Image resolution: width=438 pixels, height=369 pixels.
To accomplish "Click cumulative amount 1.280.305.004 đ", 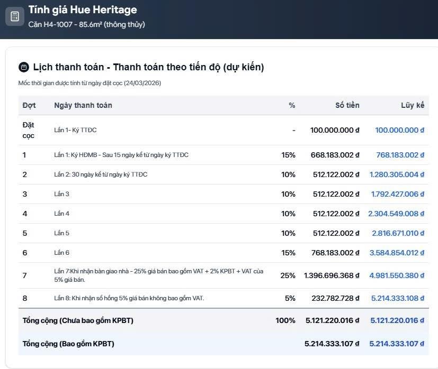I will [x=397, y=174].
